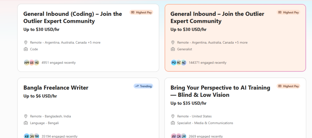Viewport: 312px width, 138px height.
Task: Click location pin icon on Generalist card
Action: (173, 42)
